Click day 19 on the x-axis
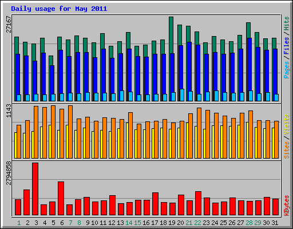 172,223
